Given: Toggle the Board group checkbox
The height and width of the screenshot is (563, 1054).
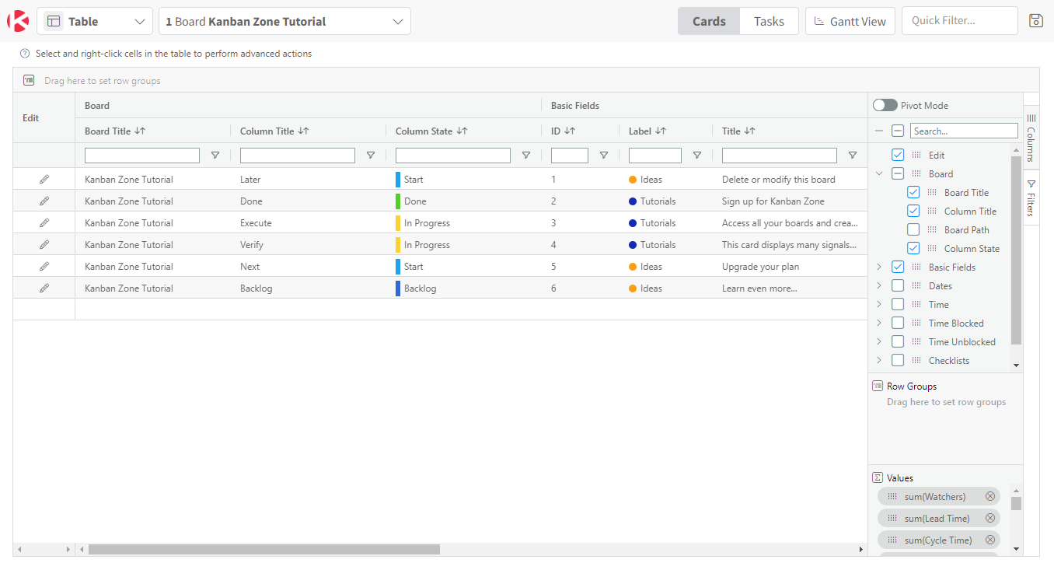Looking at the screenshot, I should tap(898, 173).
